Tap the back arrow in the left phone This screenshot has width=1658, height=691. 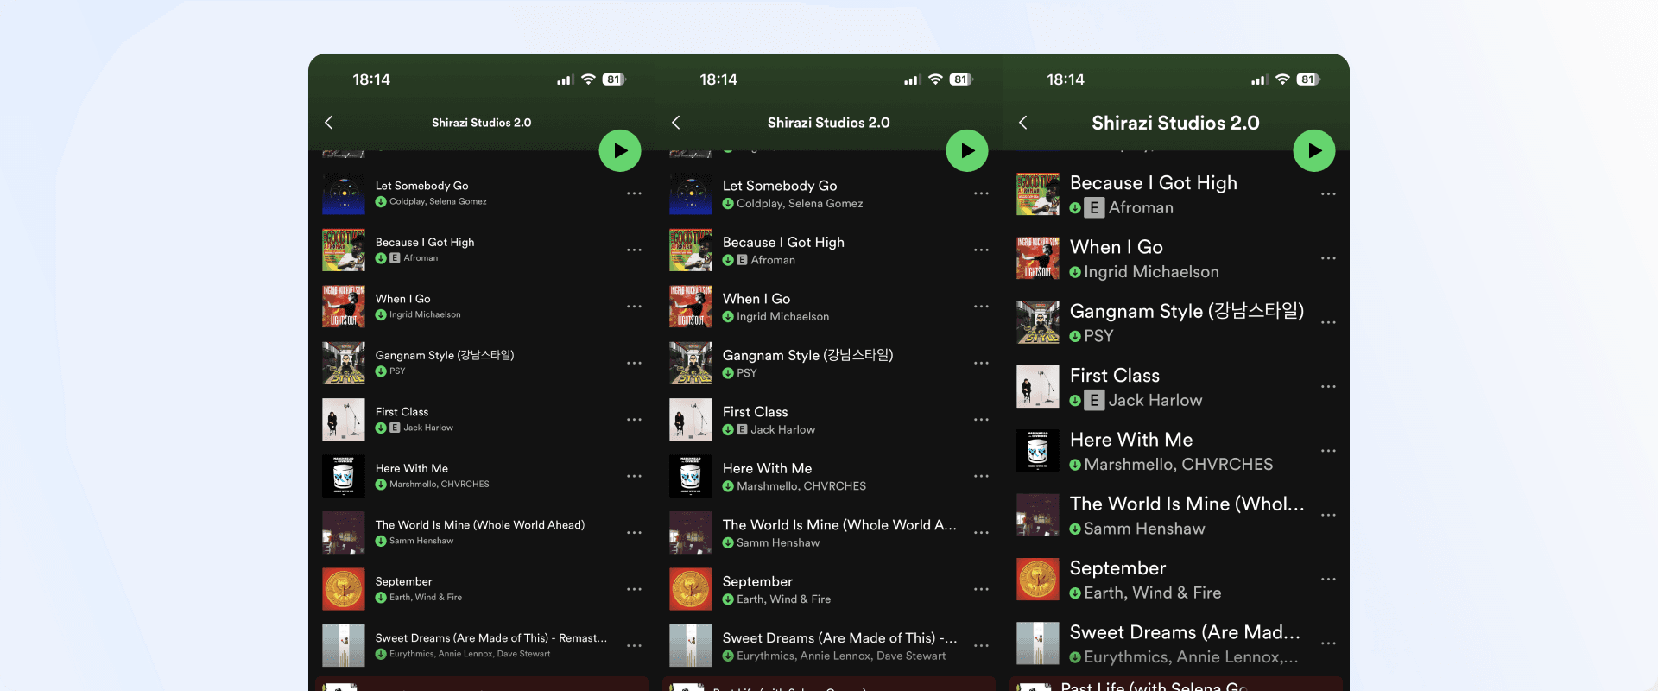329,123
